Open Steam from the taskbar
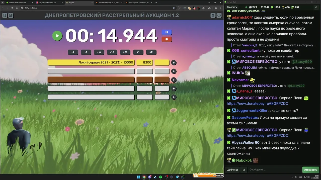This screenshot has height=180, width=321. pyautogui.click(x=155, y=177)
